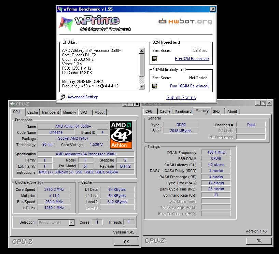Open Mainboard tab in right CPU-Z window
The width and height of the screenshot is (279, 254).
click(183, 111)
